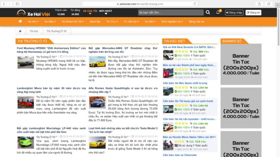
Task: Open the Lamborghini Miura article title
Action: pyautogui.click(x=51, y=90)
